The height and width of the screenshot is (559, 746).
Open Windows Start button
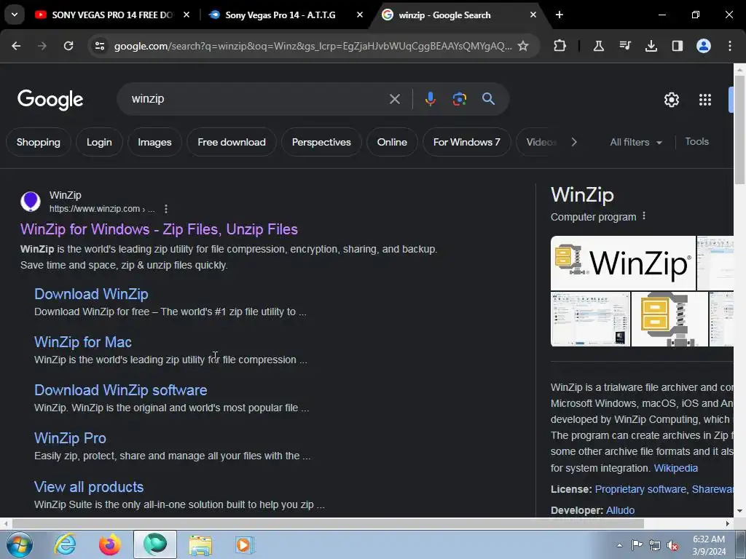20,544
